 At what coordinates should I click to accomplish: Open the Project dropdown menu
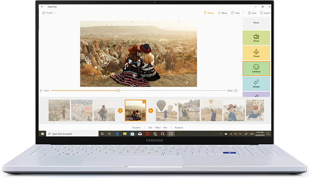(49, 13)
